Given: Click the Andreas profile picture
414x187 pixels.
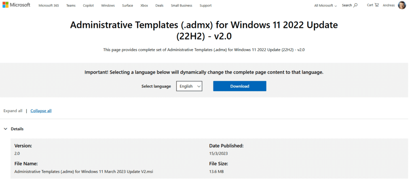Looking at the screenshot, I should tap(401, 5).
